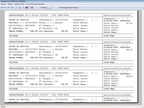Go to the first page arrow icon
The image size is (144, 108).
(x=2, y=7)
